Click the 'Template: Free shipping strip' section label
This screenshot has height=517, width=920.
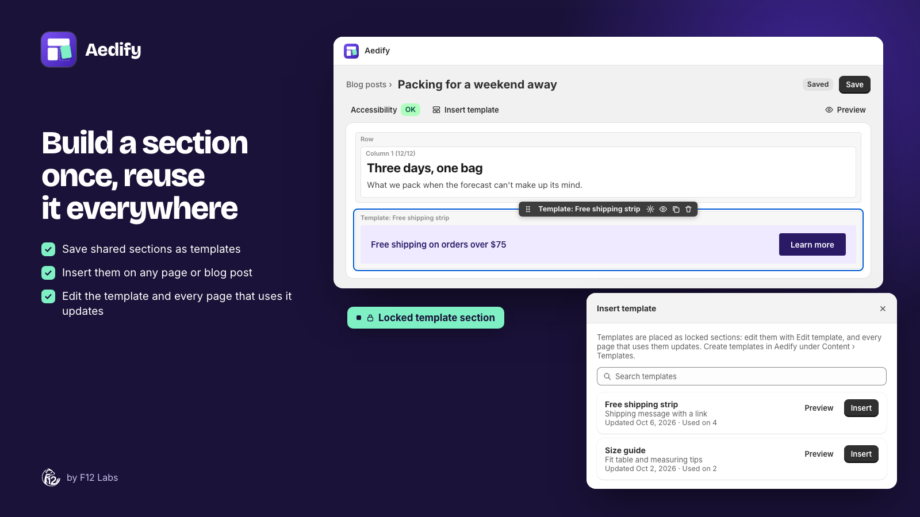[x=405, y=218]
